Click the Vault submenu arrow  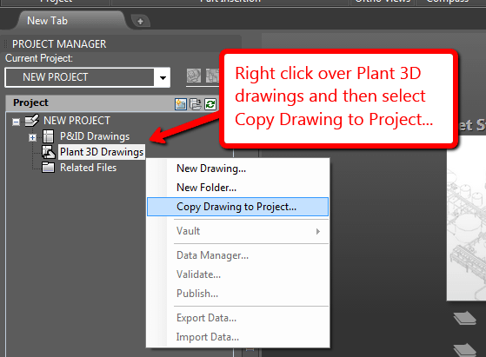point(317,231)
